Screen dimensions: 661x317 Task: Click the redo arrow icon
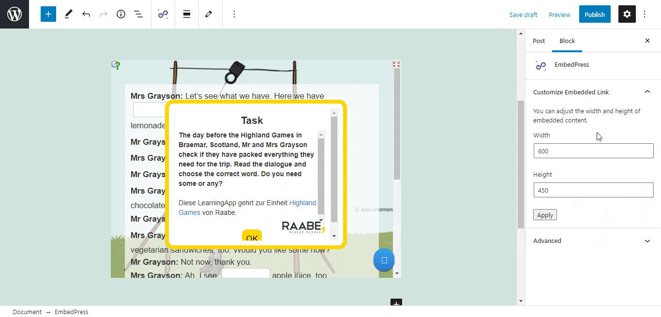[104, 14]
